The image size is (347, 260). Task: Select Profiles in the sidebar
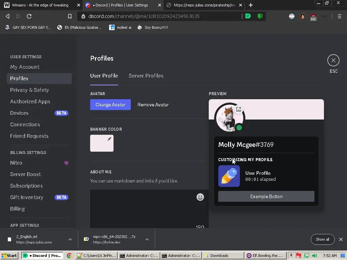click(39, 79)
